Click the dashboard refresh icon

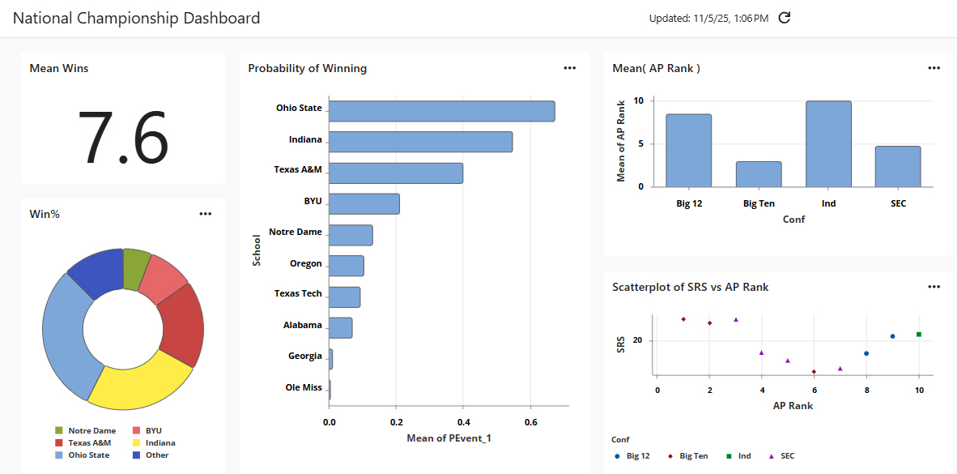click(x=784, y=18)
